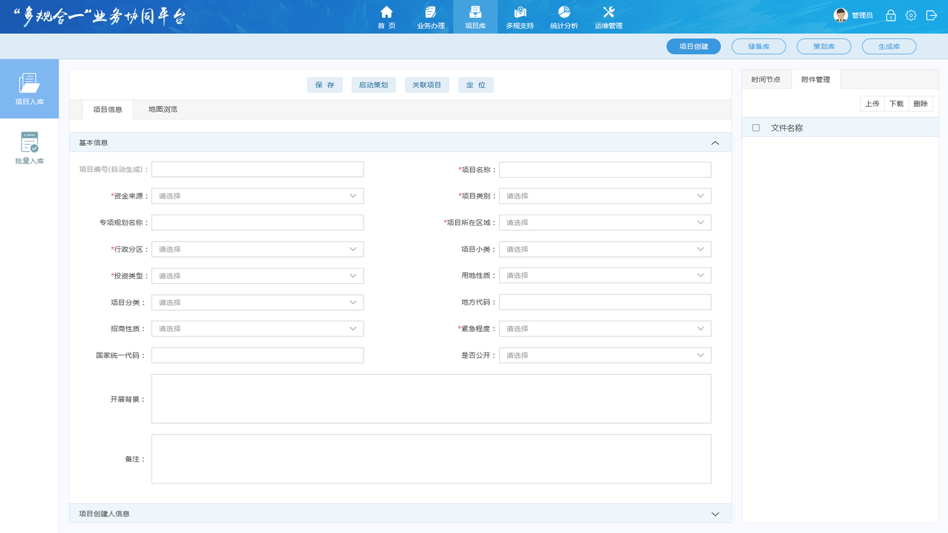Open 项目所在区域 dropdown
This screenshot has width=948, height=533.
point(605,223)
